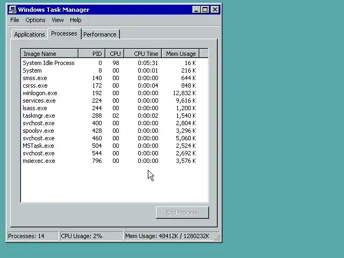Switch to the Applications tab
Screen dimensions: 344x258
[30, 34]
